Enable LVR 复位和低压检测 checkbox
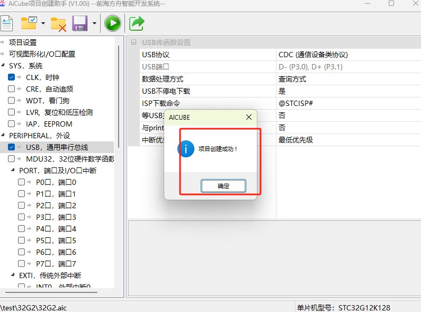The image size is (421, 312). pos(11,112)
